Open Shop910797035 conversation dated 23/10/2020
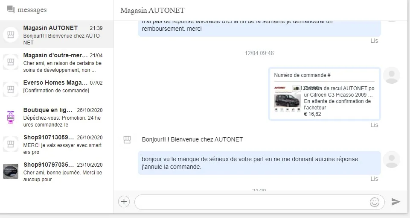This screenshot has width=410, height=218. click(57, 172)
